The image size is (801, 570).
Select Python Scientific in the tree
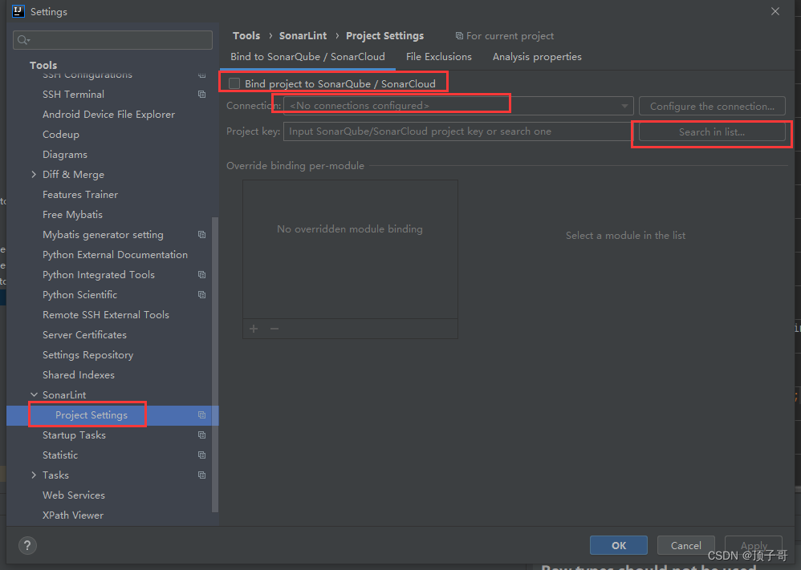tap(79, 295)
